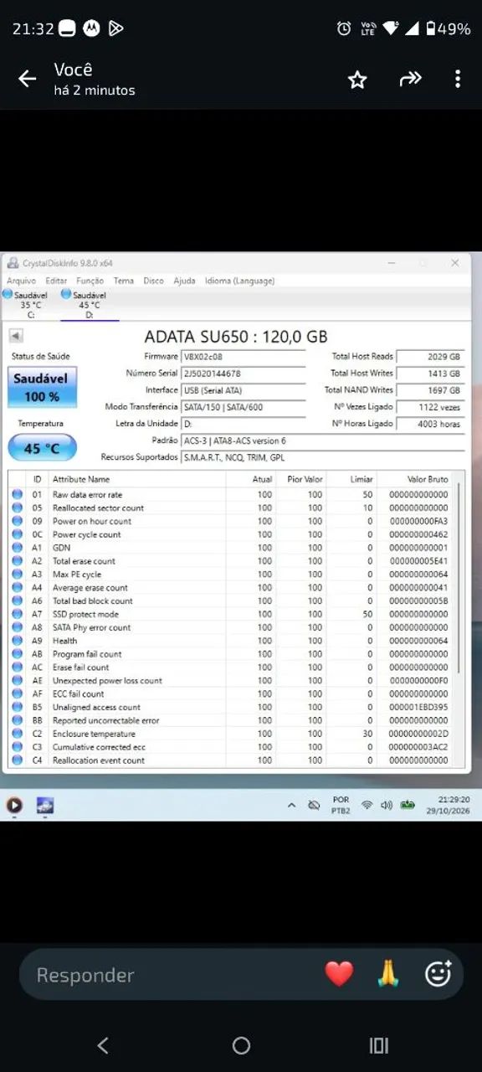The image size is (482, 1072).
Task: Click the 45 °C temperature button
Action: (42, 448)
